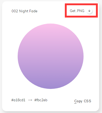Click the download arrow icon
Viewport: 102px width, 113px height.
pos(89,11)
